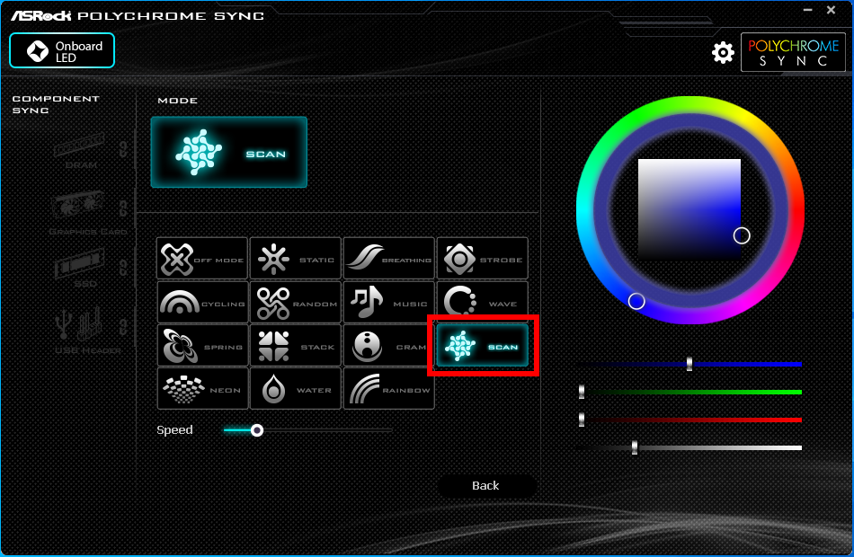
Task: Choose the Random lighting mode
Action: 295,302
